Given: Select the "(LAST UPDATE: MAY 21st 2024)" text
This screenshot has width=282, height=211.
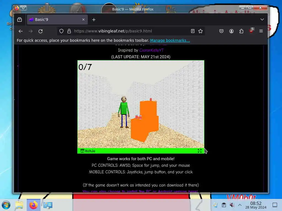Looking at the screenshot, I should point(141,57).
